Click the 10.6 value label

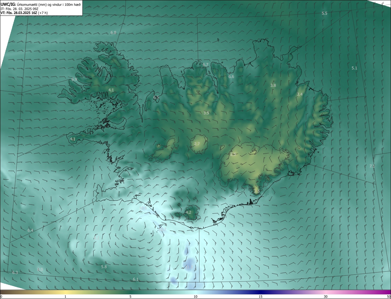(143, 208)
